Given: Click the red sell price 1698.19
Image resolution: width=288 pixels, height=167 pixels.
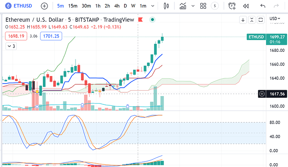Looking at the screenshot, I should coord(16,36).
